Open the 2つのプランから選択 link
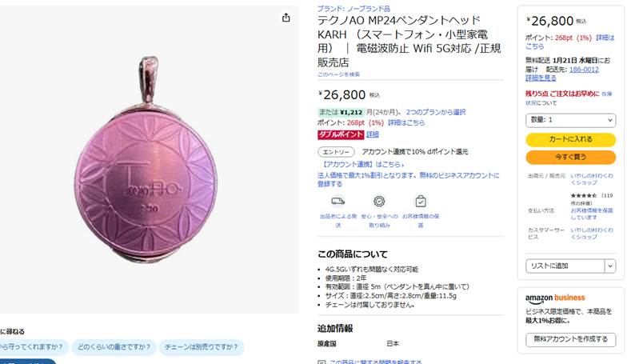This screenshot has height=364, width=643. (436, 112)
